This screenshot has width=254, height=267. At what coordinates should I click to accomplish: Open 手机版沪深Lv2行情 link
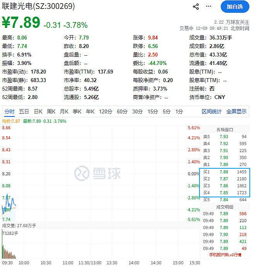225,255
